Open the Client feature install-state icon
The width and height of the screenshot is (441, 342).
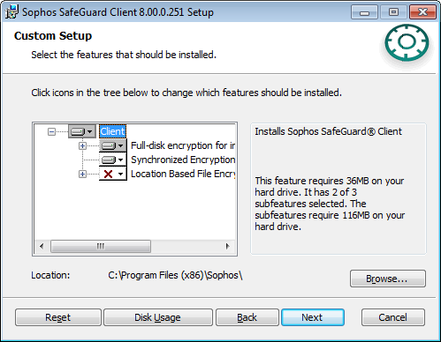pyautogui.click(x=82, y=131)
